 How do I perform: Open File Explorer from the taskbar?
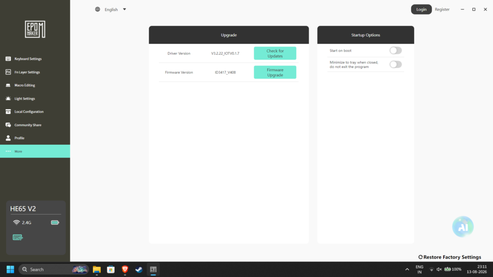(96, 269)
